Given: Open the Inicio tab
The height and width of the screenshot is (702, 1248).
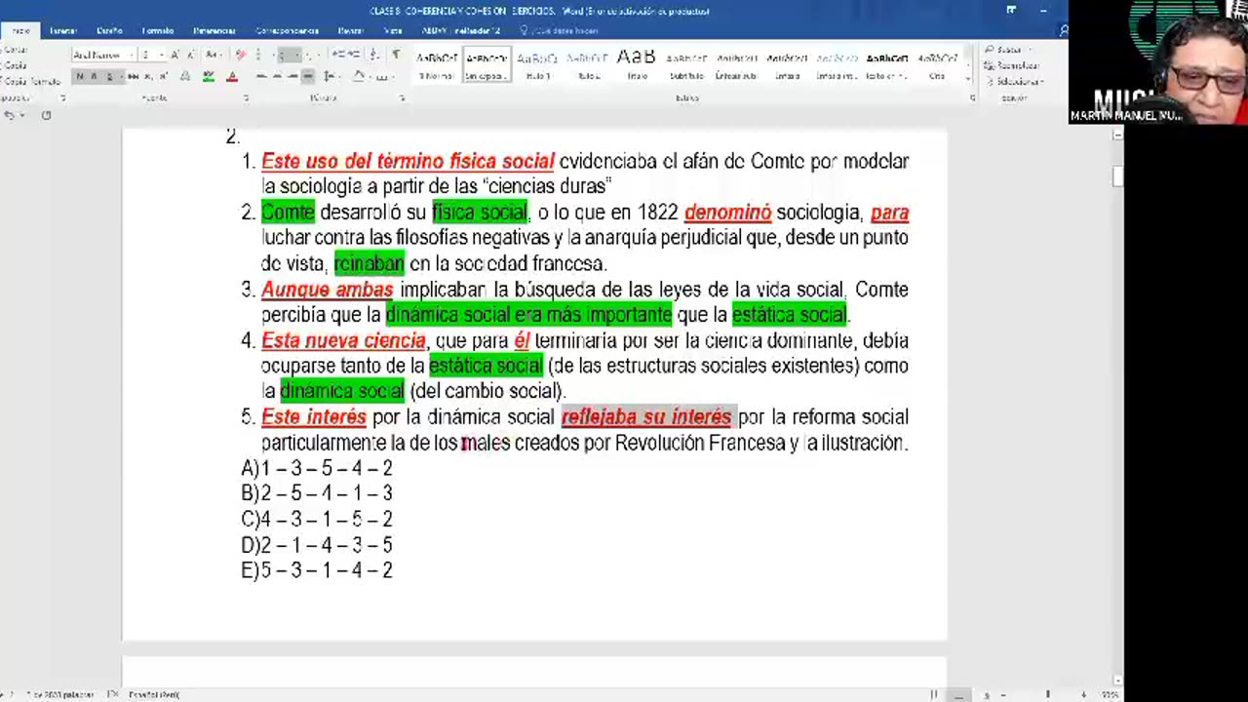Looking at the screenshot, I should [x=19, y=30].
